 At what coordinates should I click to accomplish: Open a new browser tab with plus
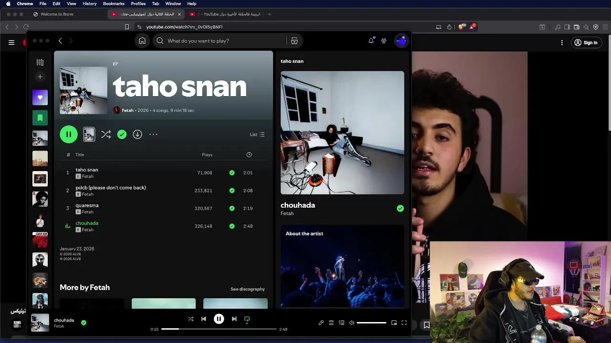(269, 14)
